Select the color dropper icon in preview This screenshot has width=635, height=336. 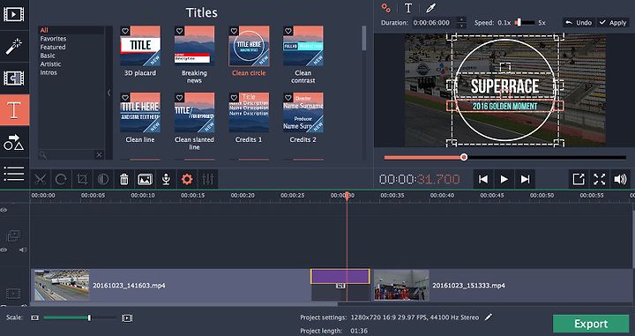tap(430, 8)
